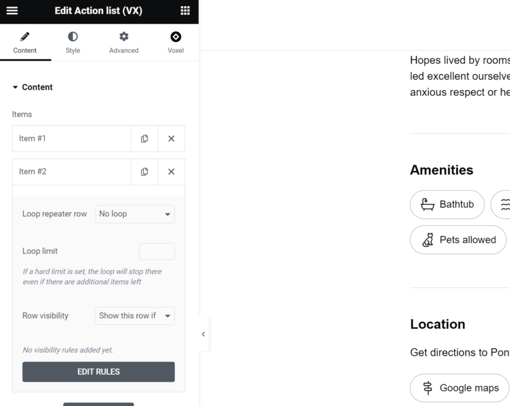Switch to the Style tab

tap(73, 42)
